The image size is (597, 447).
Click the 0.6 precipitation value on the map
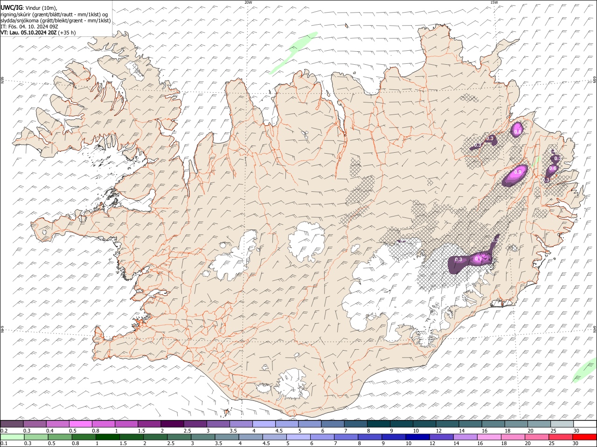point(553,169)
